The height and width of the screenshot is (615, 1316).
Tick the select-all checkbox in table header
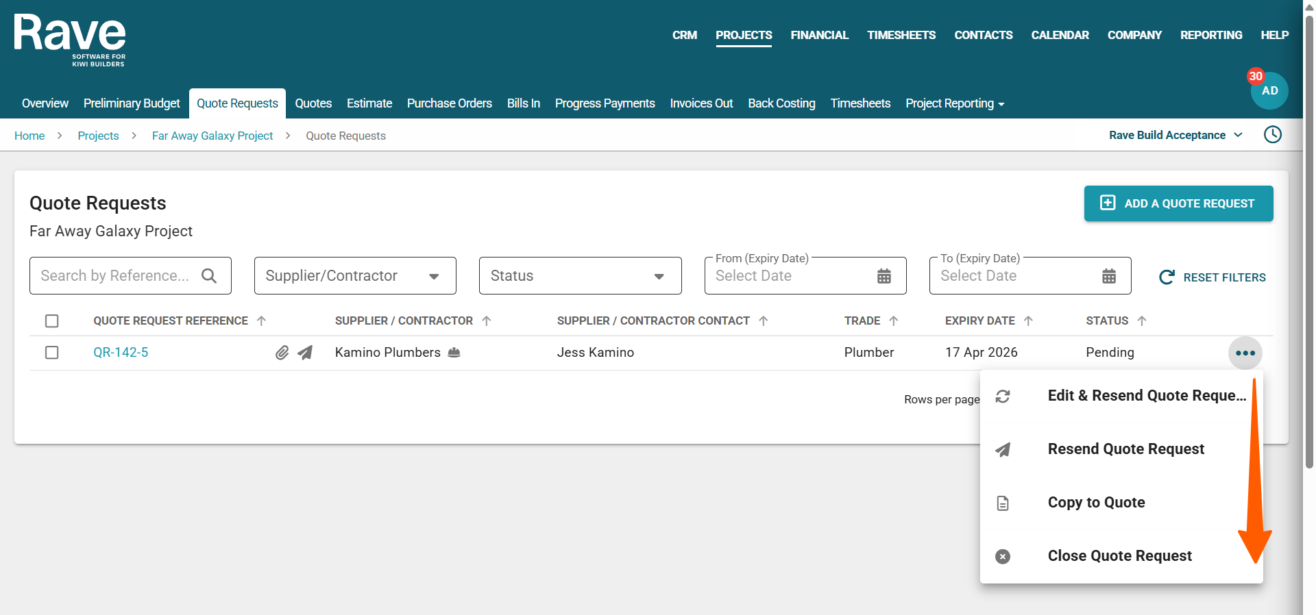click(52, 321)
